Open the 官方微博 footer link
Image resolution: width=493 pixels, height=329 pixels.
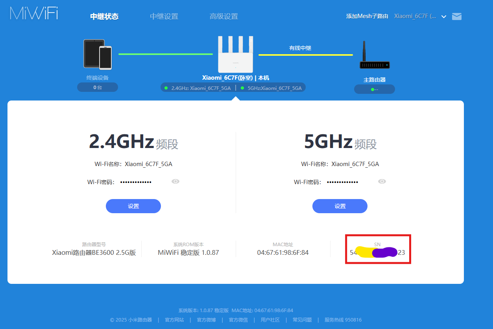[207, 320]
